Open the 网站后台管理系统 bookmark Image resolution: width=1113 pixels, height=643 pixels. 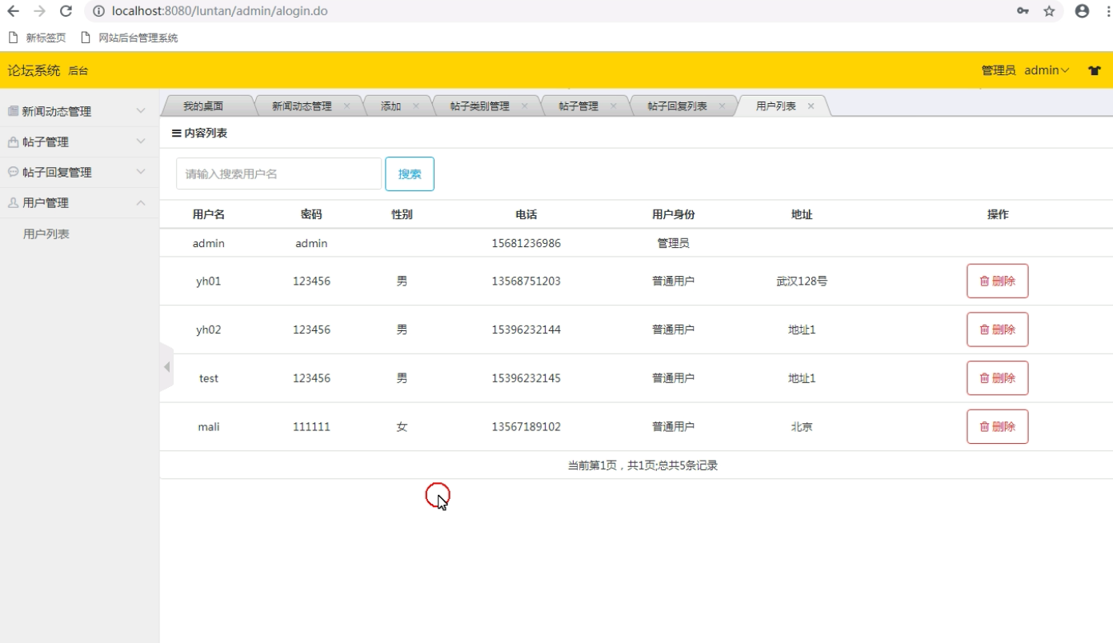pyautogui.click(x=129, y=38)
